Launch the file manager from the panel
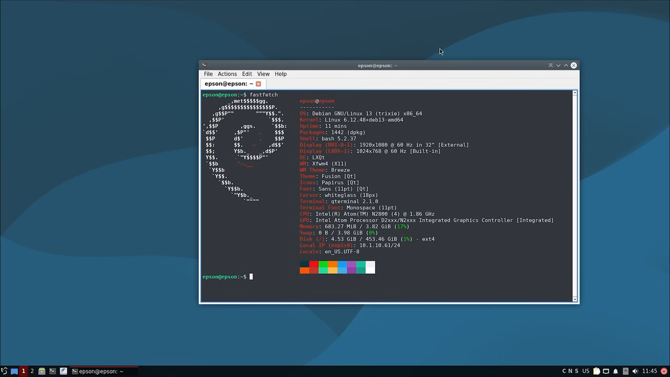The width and height of the screenshot is (670, 377). click(x=42, y=371)
